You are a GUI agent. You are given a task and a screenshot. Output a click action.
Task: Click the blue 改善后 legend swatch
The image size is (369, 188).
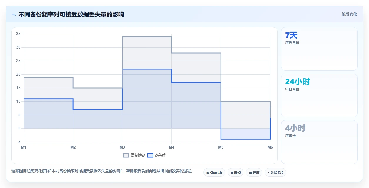150,155
